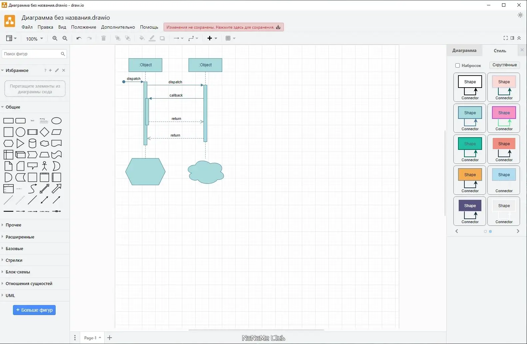Image resolution: width=527 pixels, height=344 pixels.
Task: Open the Положение menu
Action: point(84,27)
